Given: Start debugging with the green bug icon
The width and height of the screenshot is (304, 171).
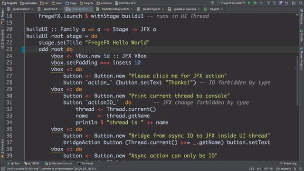Looking at the screenshot, I should 255,3.
